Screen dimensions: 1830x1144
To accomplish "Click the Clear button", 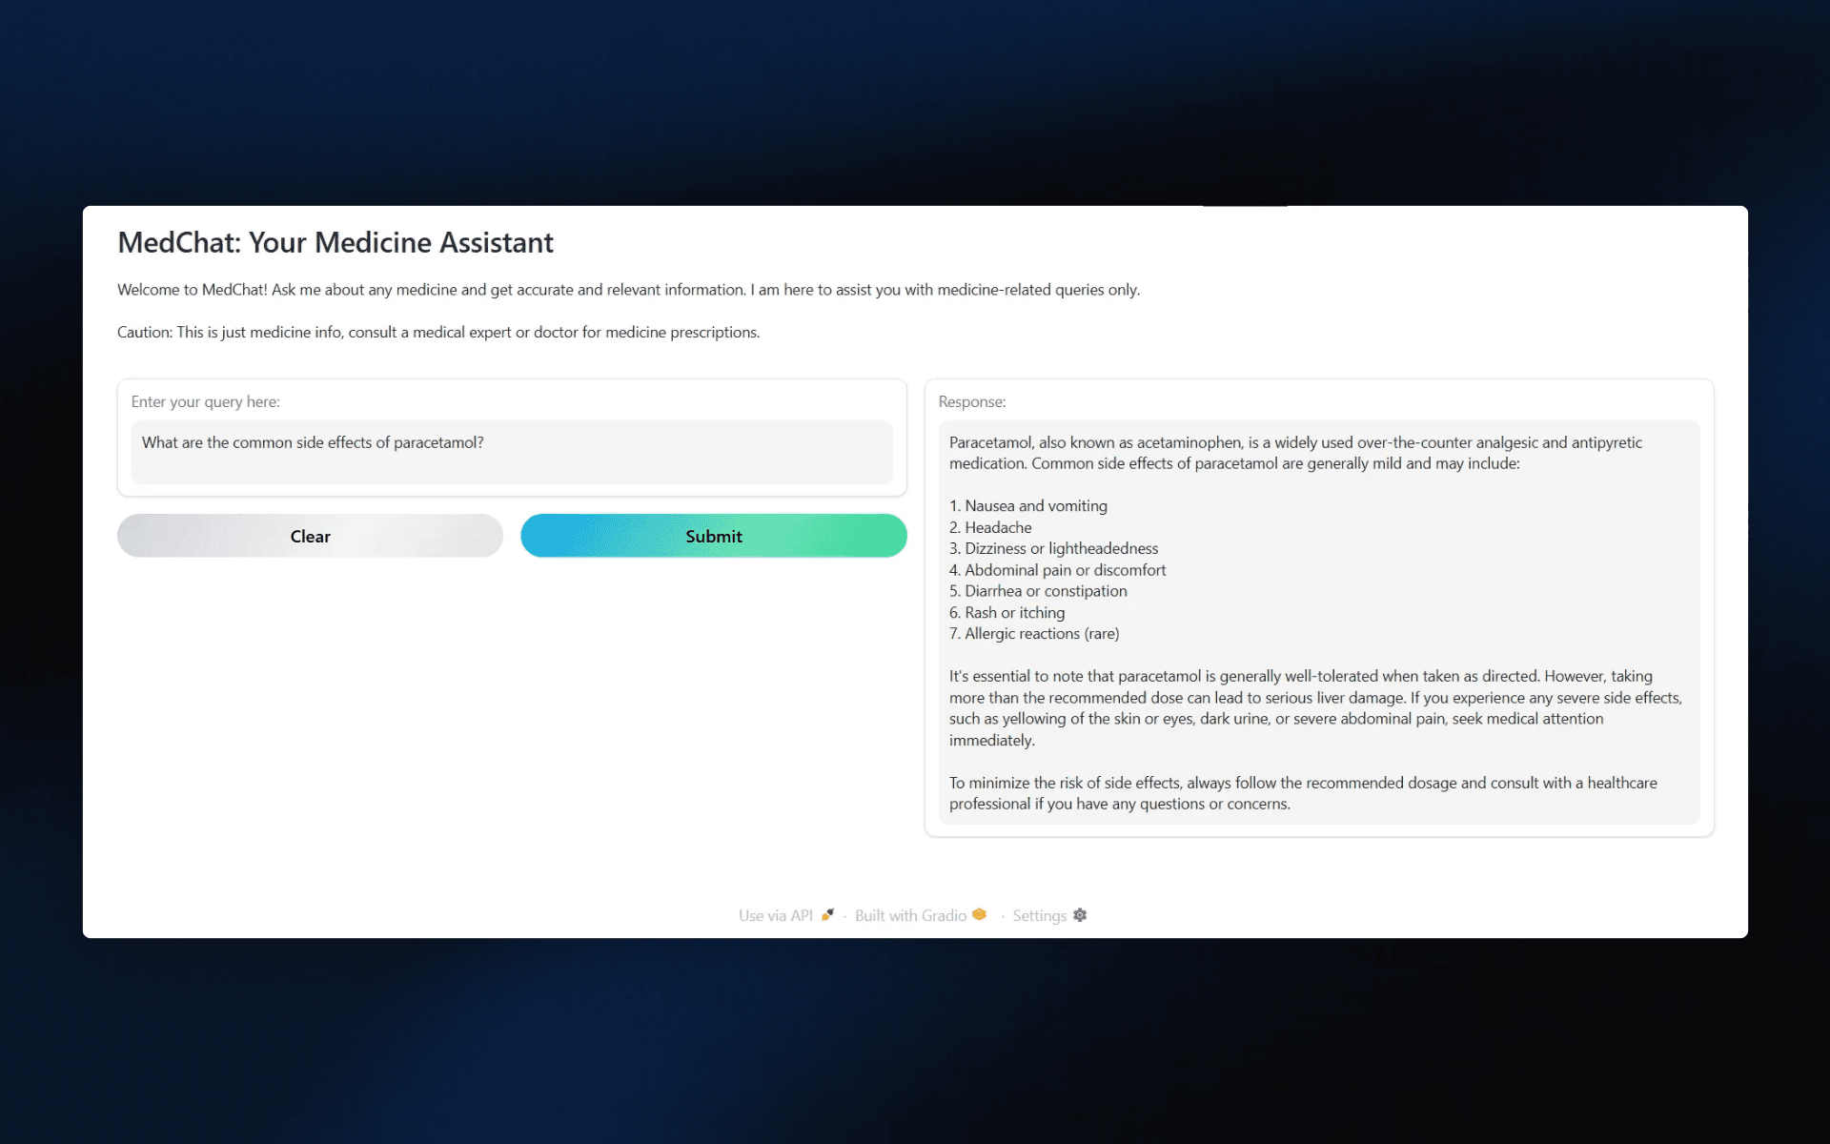I will click(310, 536).
